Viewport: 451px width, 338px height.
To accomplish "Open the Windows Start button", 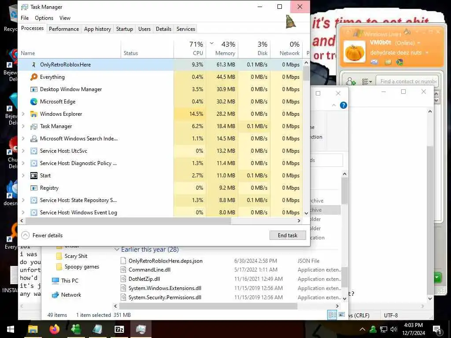I will pos(11,329).
